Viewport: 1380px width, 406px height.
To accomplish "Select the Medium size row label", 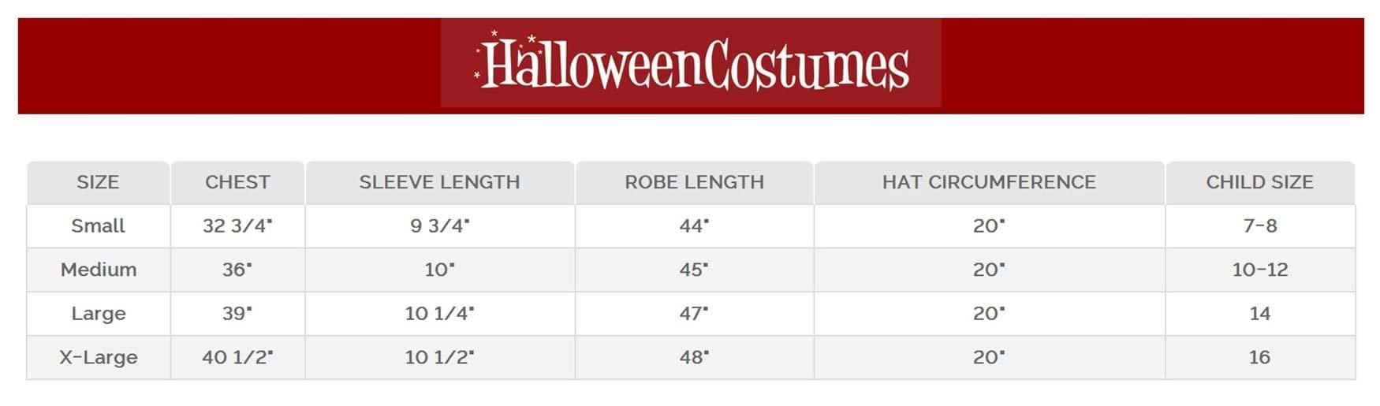I will 99,270.
